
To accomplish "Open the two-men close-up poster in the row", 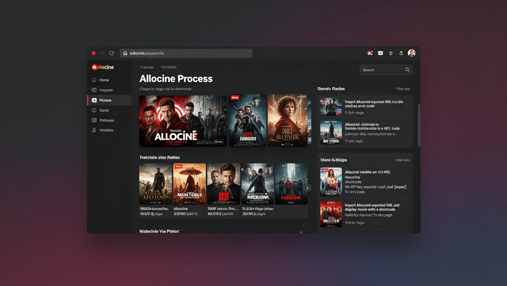I will 224,184.
